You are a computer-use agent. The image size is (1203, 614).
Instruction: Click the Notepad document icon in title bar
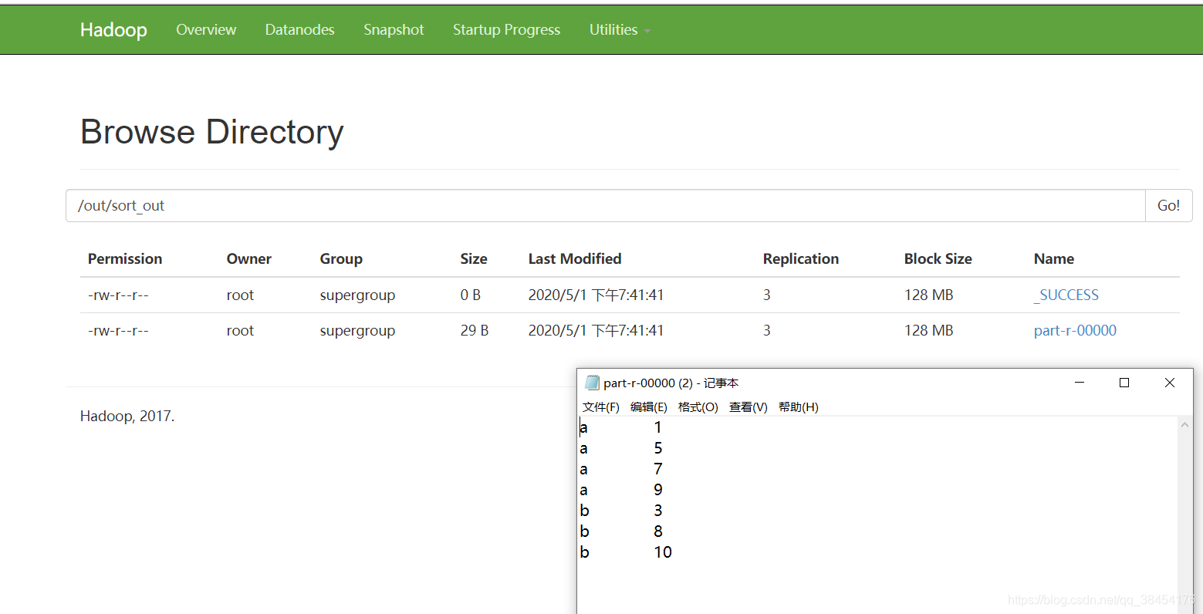(x=592, y=383)
